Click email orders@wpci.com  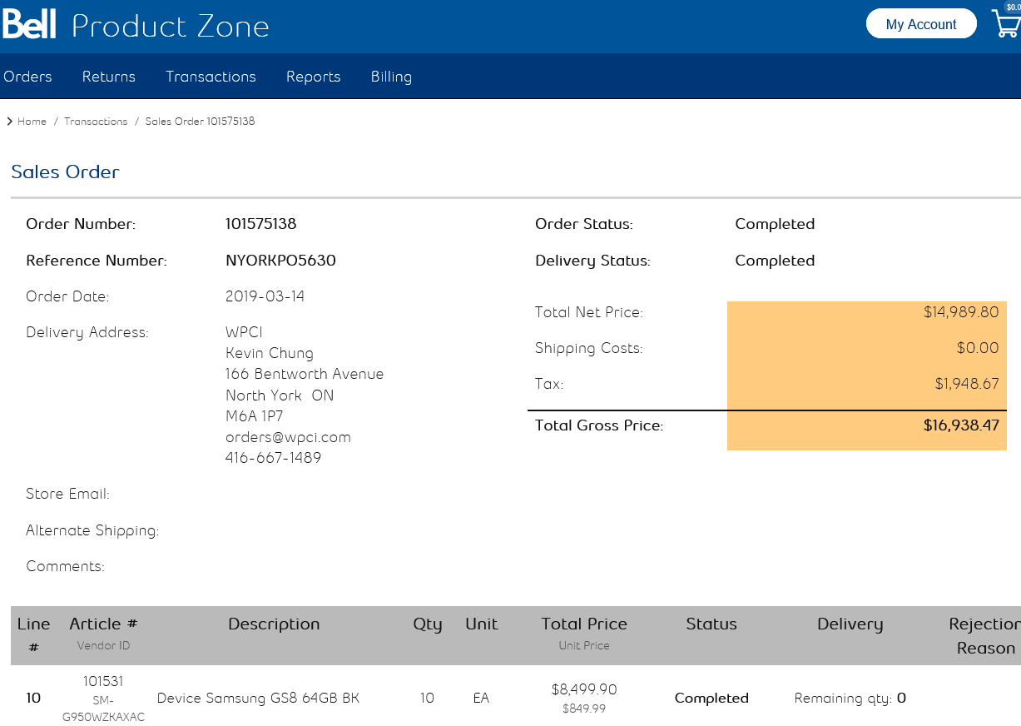point(288,437)
